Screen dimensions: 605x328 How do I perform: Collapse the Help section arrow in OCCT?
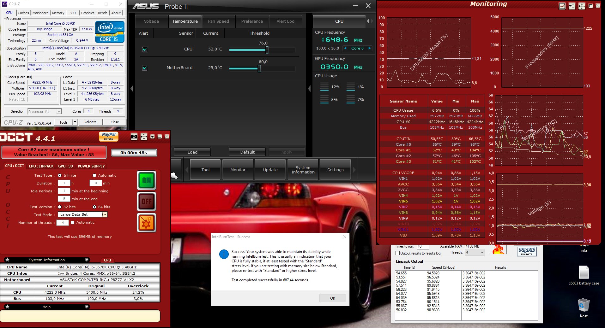pyautogui.click(x=87, y=307)
